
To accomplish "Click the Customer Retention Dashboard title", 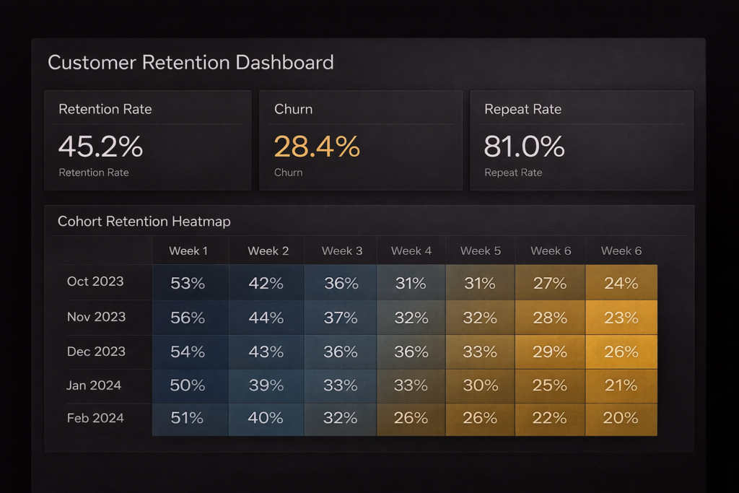I will (191, 62).
